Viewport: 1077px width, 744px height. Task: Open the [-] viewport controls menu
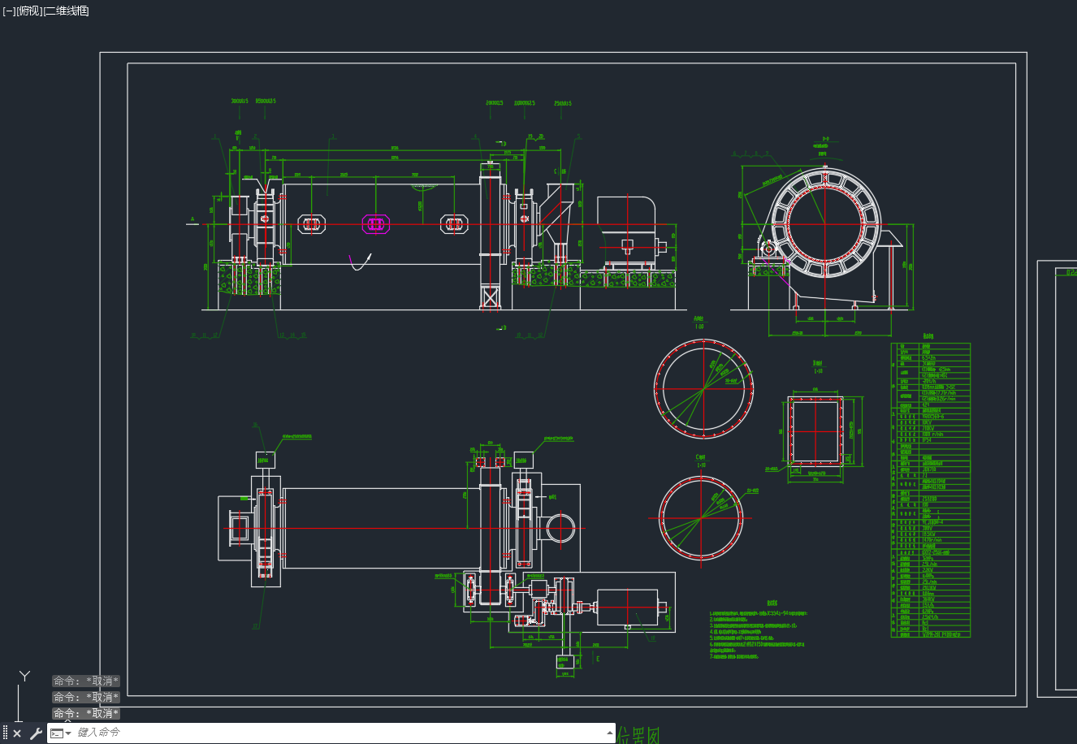[x=9, y=11]
